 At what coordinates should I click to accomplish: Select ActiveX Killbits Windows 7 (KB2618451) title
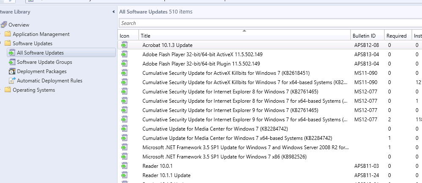pos(226,73)
